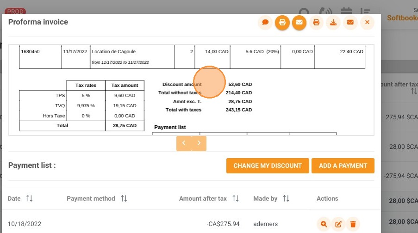418x233 pixels.
Task: Go to previous invoice page
Action: [x=184, y=143]
